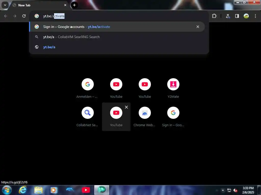The height and width of the screenshot is (195, 261).
Task: Open the first YouTube shortcut in top row
Action: point(116,88)
